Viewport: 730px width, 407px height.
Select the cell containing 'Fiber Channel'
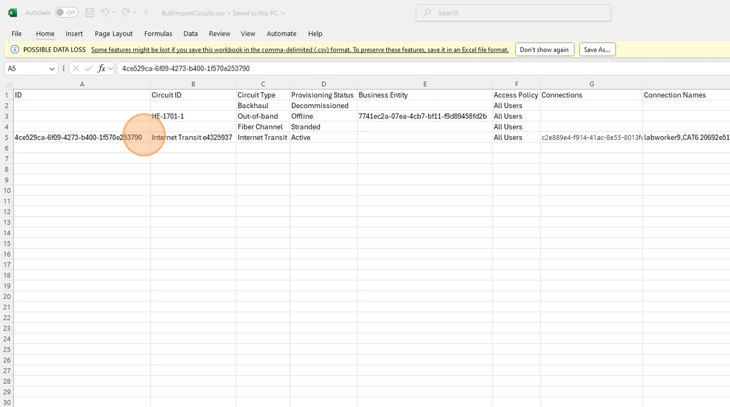263,127
